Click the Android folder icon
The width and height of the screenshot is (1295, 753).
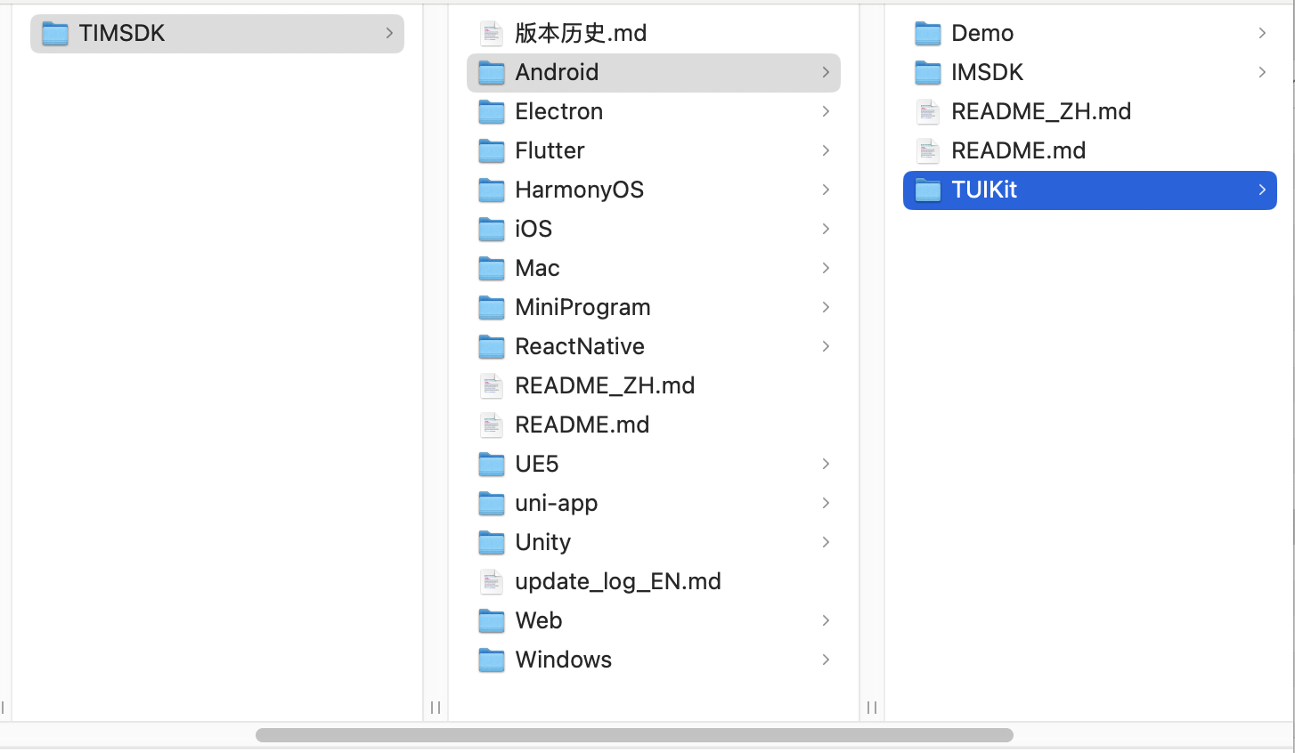[x=492, y=73]
